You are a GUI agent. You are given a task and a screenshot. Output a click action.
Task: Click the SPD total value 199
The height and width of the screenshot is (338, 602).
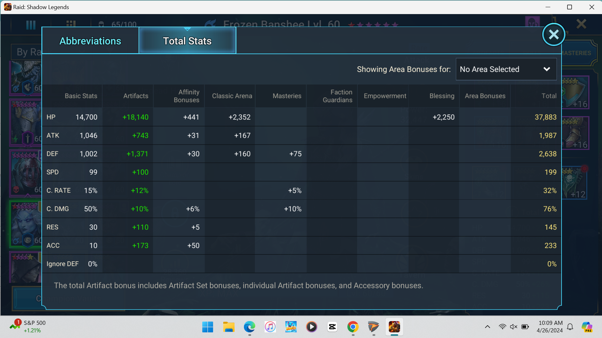point(551,172)
